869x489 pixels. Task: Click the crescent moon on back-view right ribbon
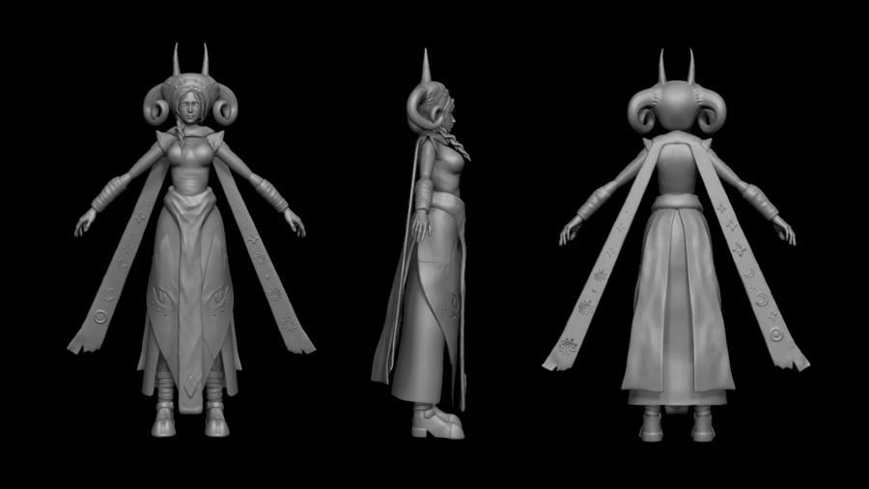(x=763, y=300)
